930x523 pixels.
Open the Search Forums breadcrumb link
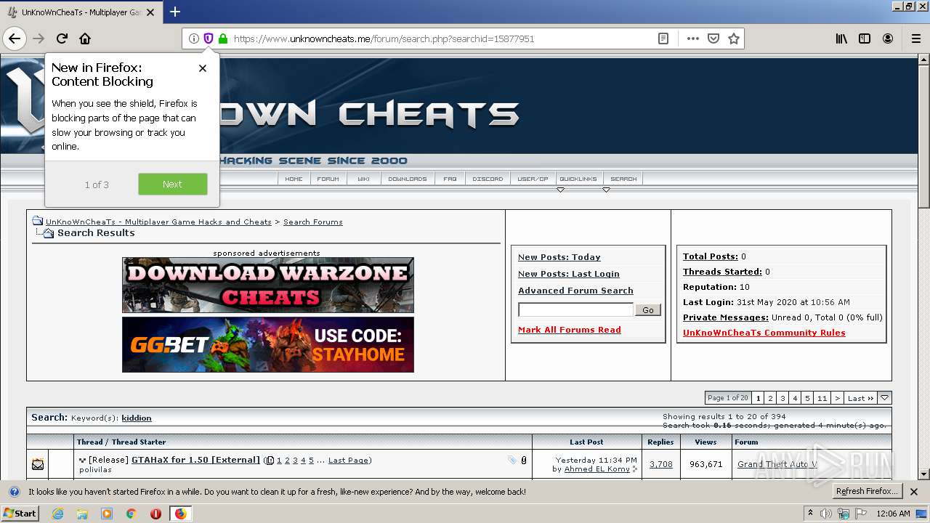point(313,222)
